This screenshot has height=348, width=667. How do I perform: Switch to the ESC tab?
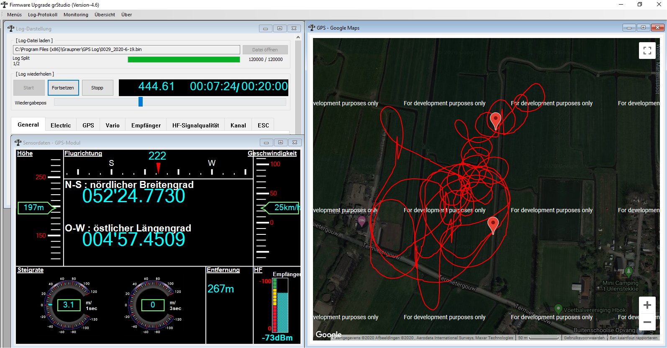point(263,125)
